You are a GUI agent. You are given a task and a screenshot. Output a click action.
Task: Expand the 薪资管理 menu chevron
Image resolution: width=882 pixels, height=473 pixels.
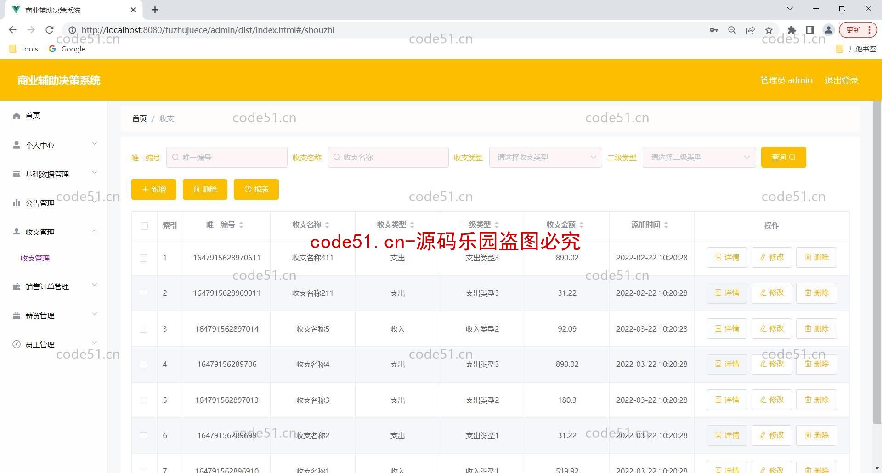click(x=94, y=314)
